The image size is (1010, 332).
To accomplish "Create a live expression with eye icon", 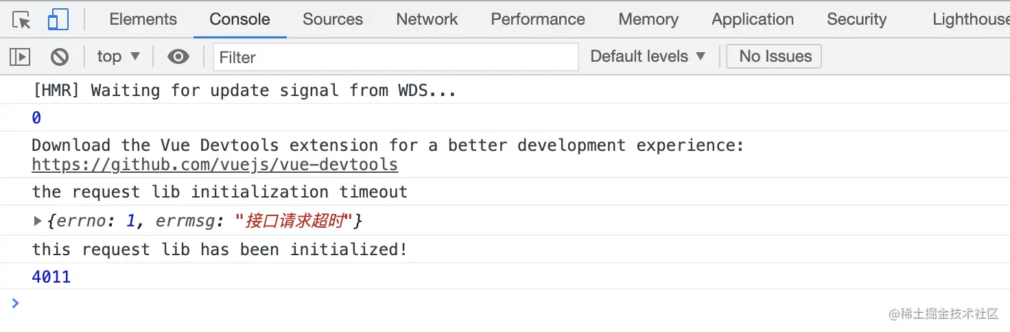I will tap(178, 57).
